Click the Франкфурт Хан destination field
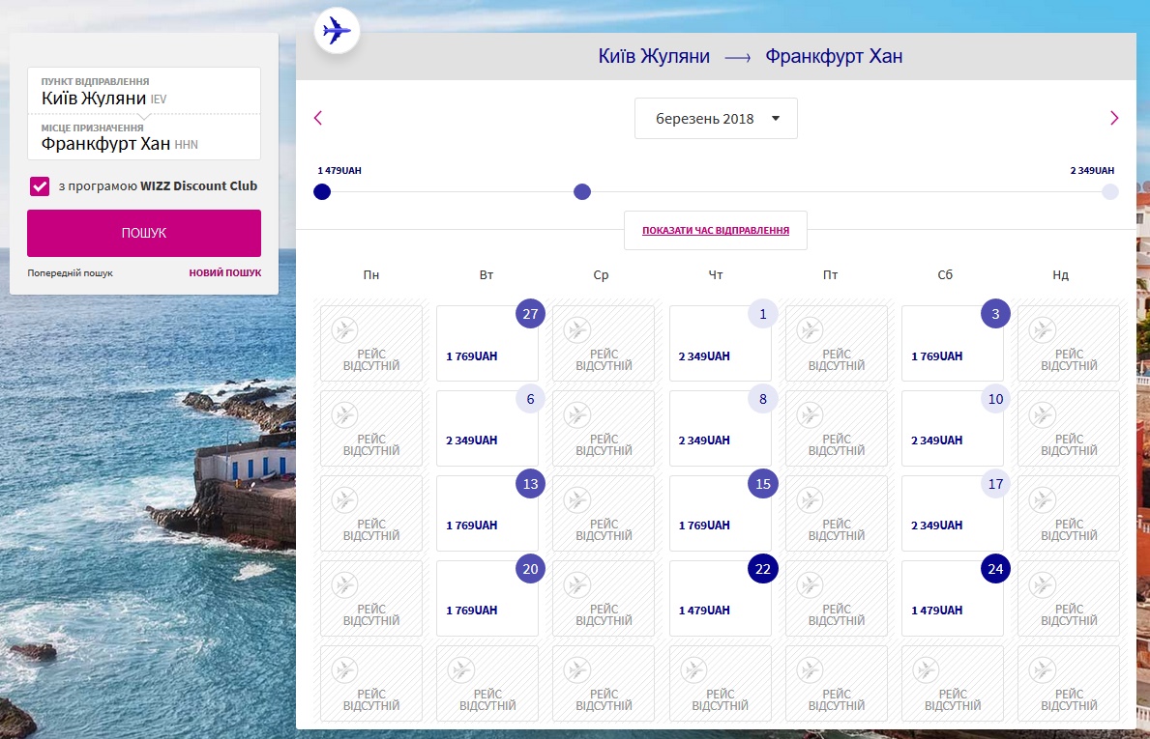The image size is (1150, 739). (x=144, y=138)
